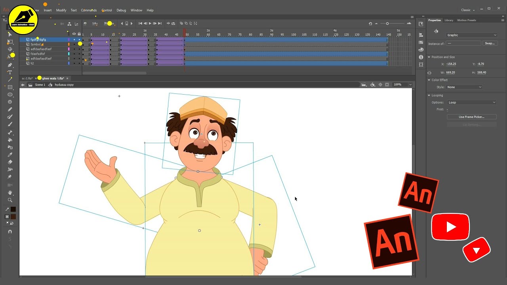Image resolution: width=507 pixels, height=285 pixels.
Task: Toggle Onion Skin Outlines button
Action: pyautogui.click(x=186, y=23)
